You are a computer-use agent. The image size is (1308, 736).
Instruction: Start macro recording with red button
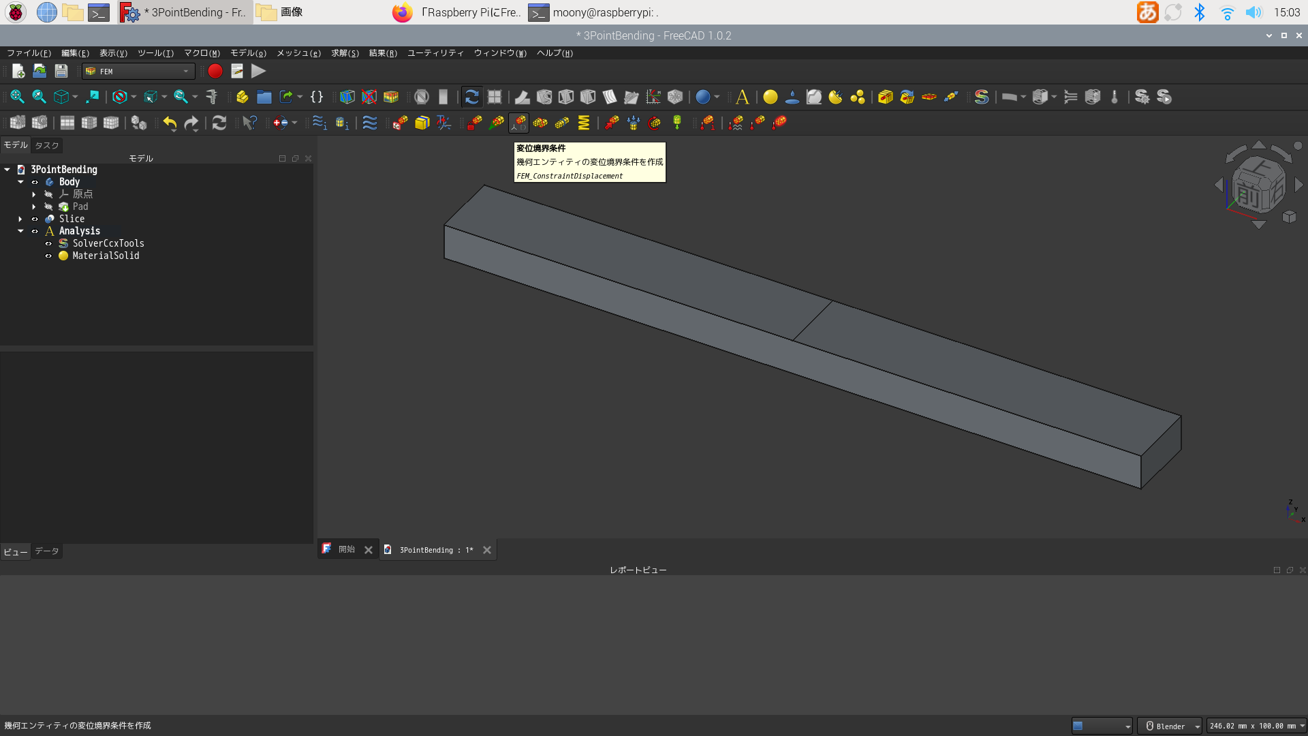click(215, 71)
